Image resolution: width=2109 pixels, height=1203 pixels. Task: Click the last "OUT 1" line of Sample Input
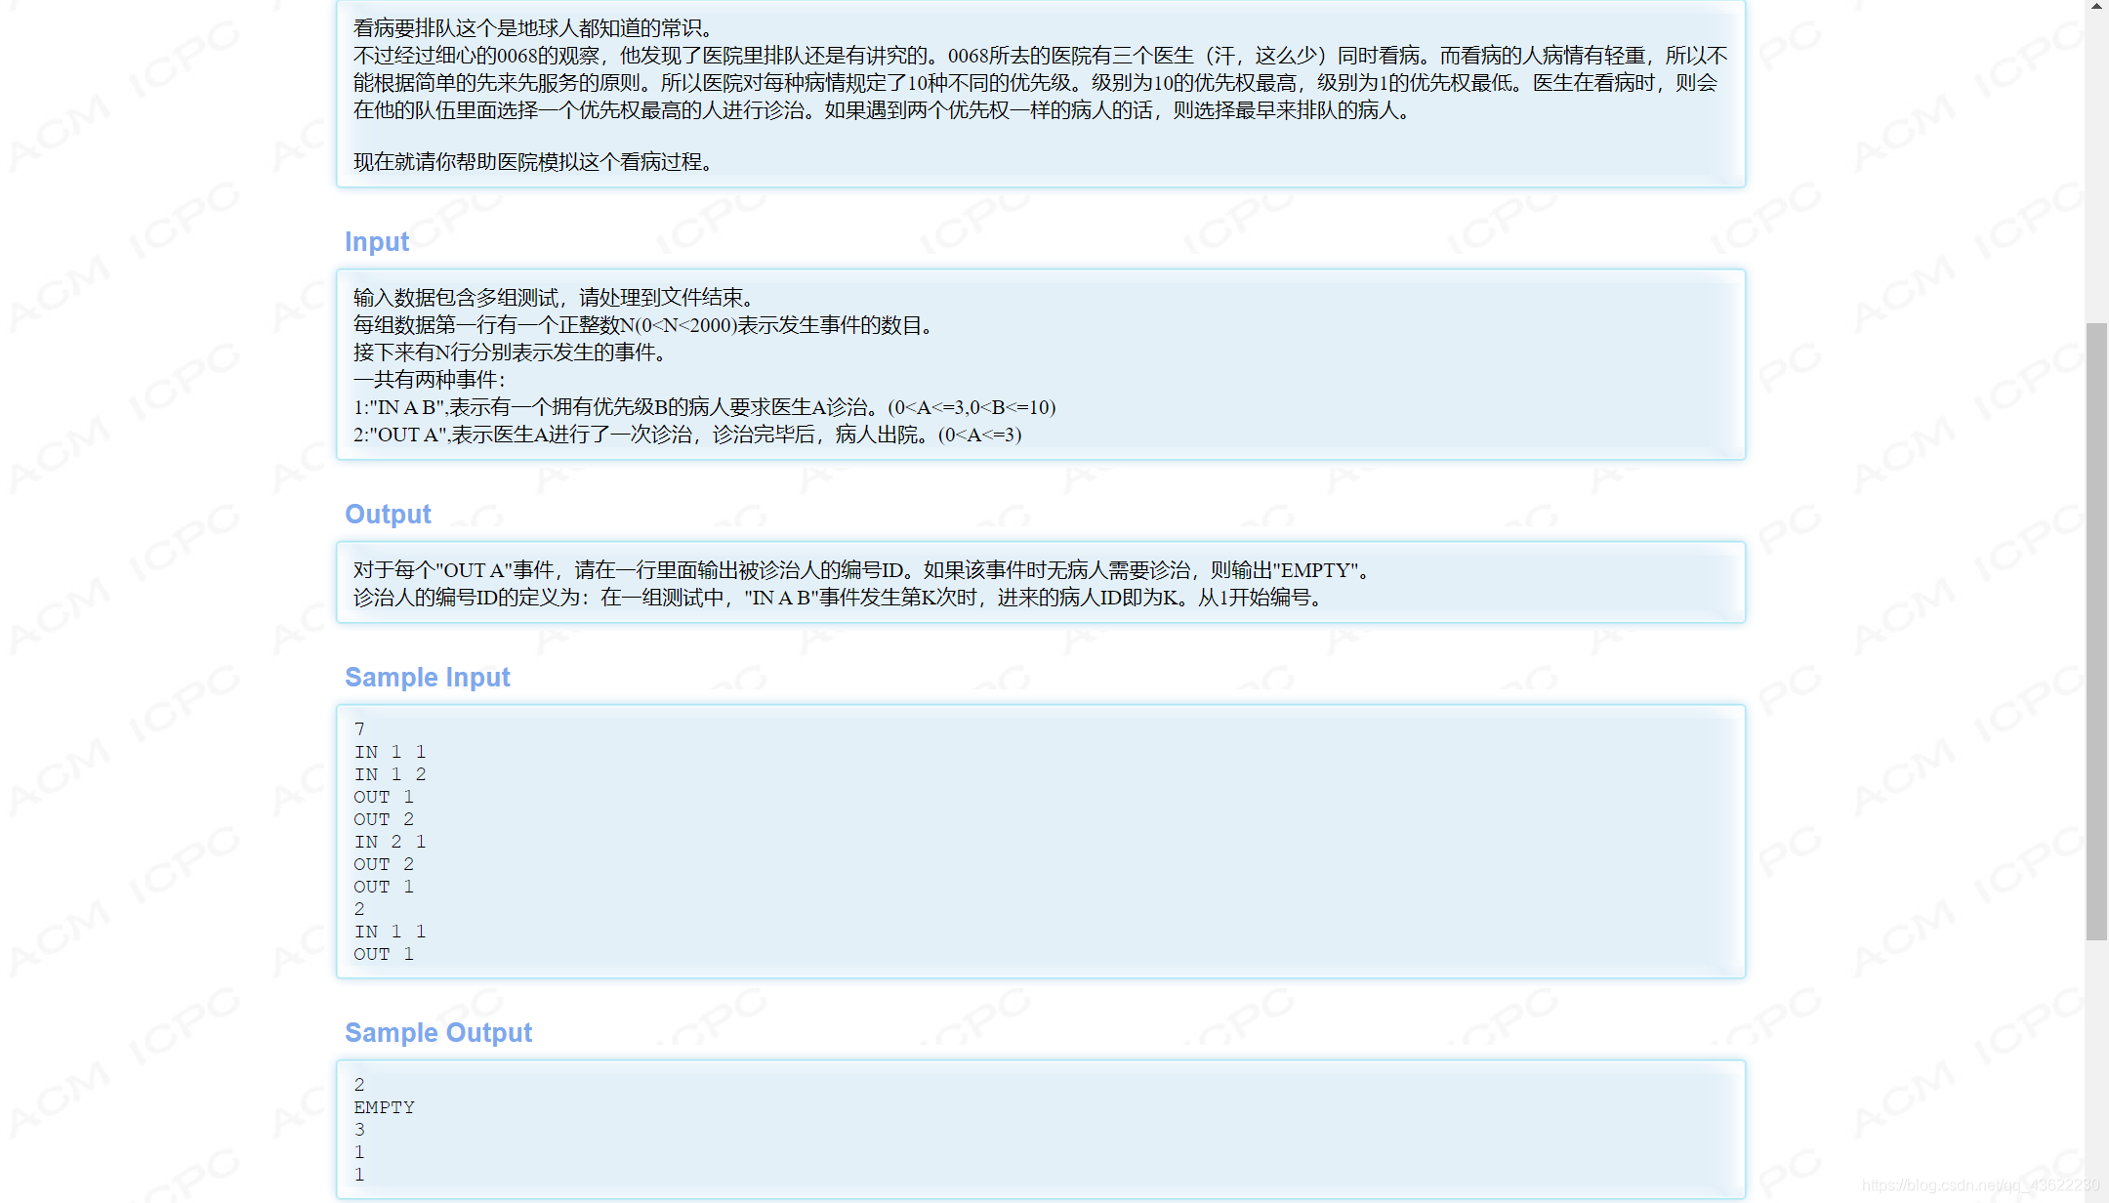[383, 954]
